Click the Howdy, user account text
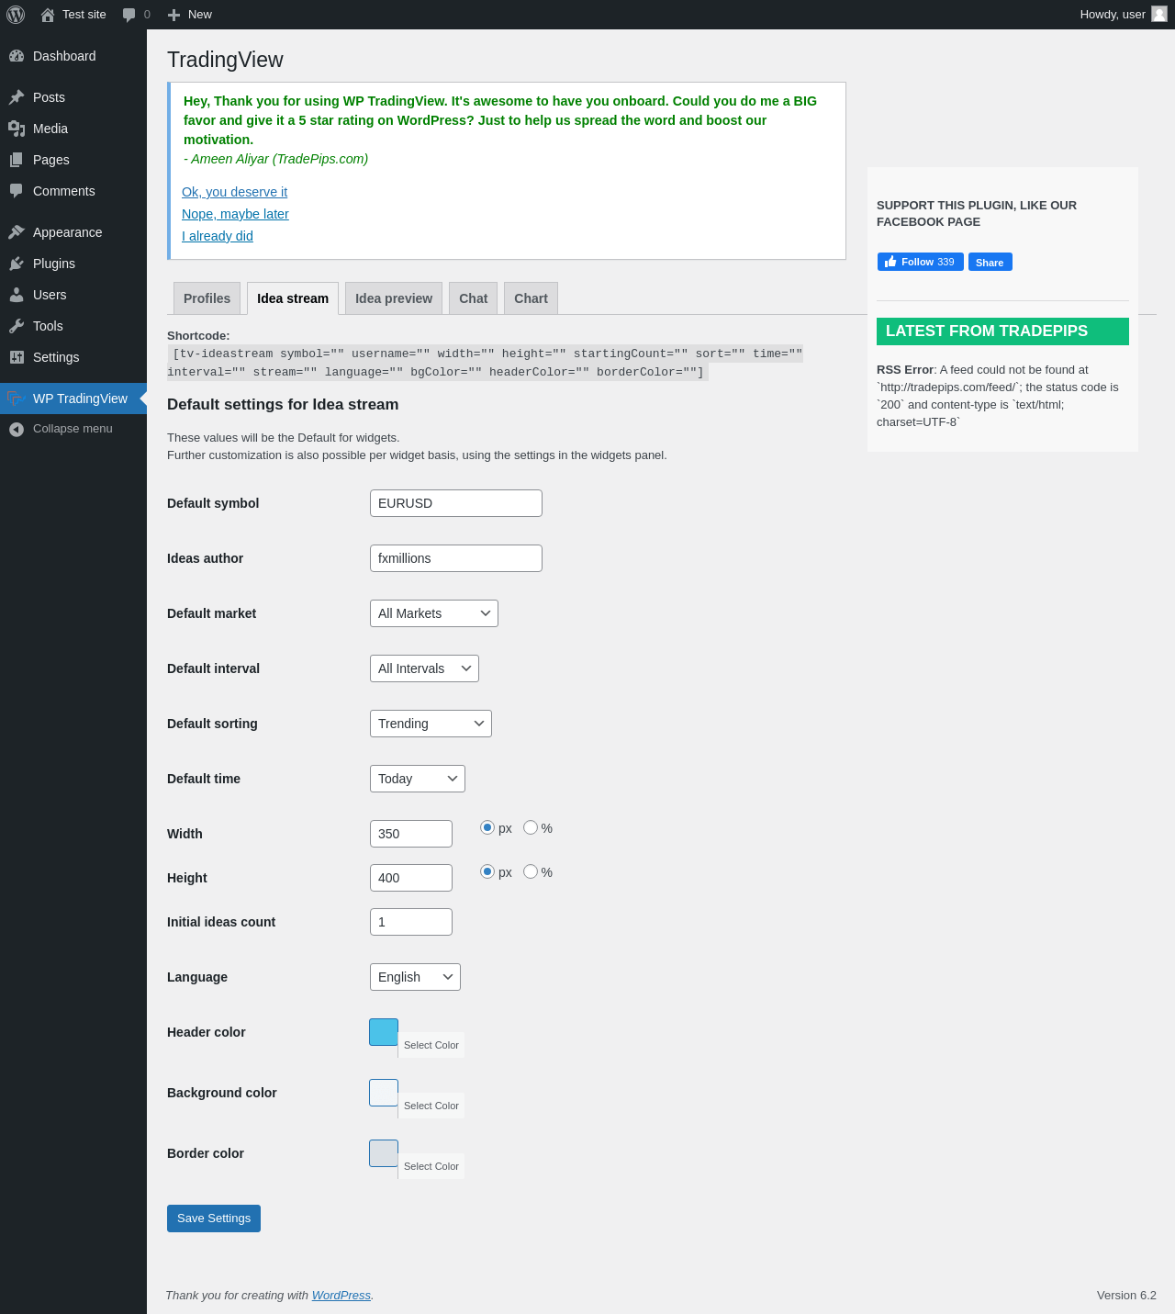The height and width of the screenshot is (1314, 1175). (1113, 15)
